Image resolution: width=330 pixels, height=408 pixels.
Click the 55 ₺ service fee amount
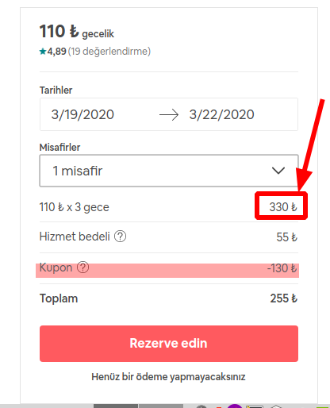[x=287, y=237]
